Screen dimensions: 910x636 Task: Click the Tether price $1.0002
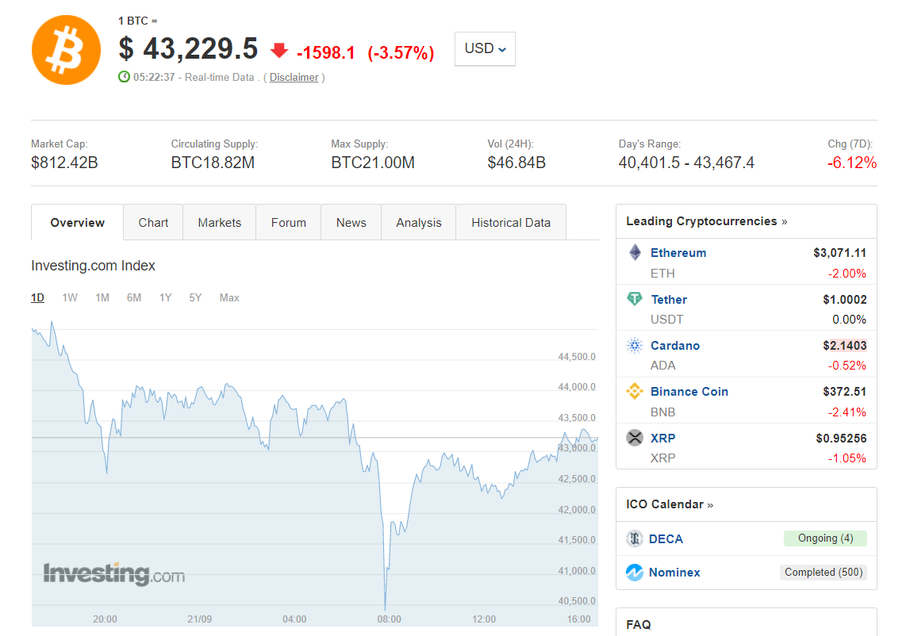(x=844, y=300)
